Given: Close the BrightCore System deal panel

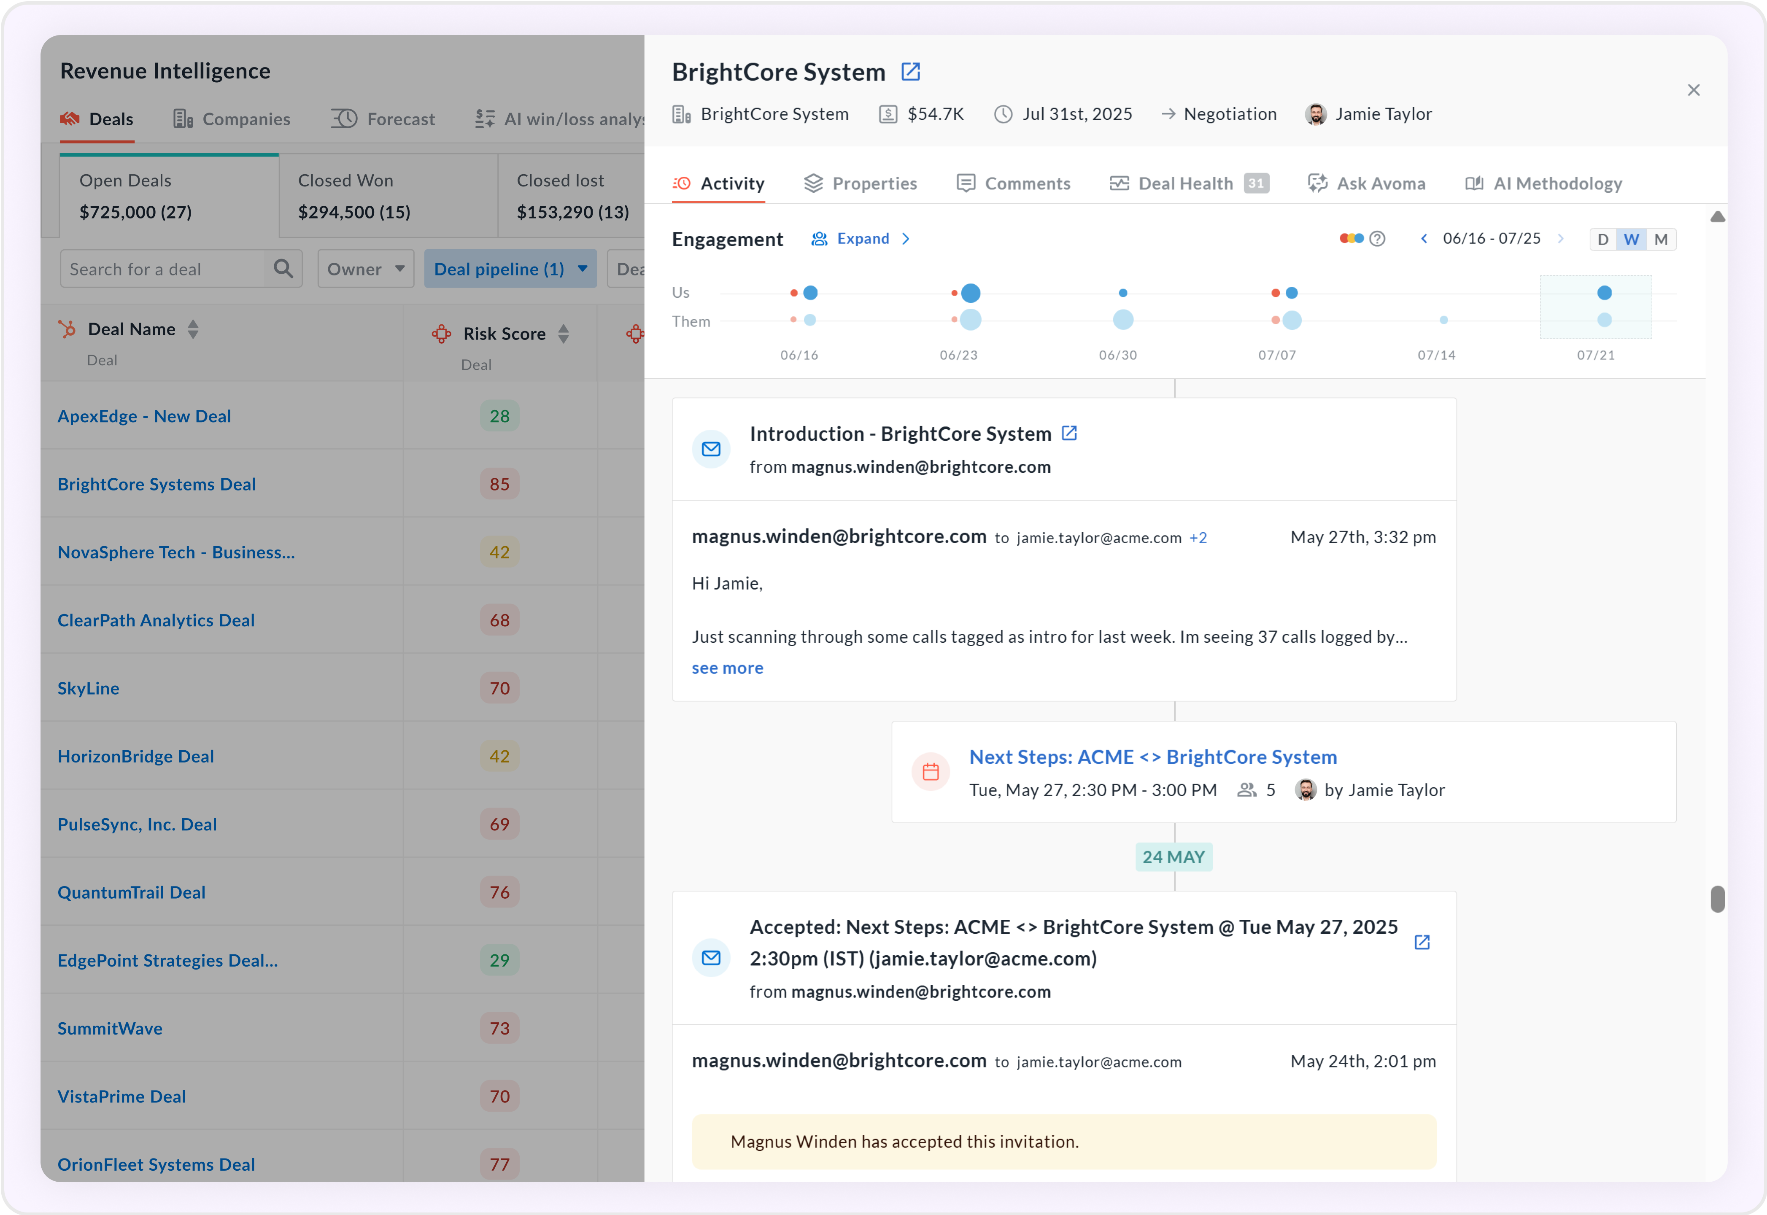Looking at the screenshot, I should click(x=1693, y=90).
